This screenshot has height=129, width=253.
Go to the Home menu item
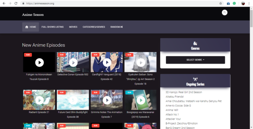click(x=31, y=27)
